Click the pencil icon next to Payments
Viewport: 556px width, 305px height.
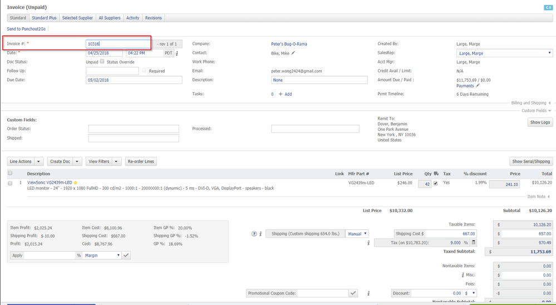(478, 86)
